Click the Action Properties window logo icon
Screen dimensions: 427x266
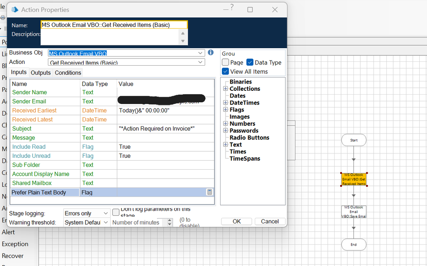coord(15,10)
